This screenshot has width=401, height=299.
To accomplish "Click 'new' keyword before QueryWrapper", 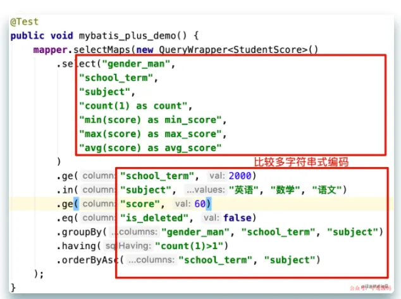I will 144,50.
